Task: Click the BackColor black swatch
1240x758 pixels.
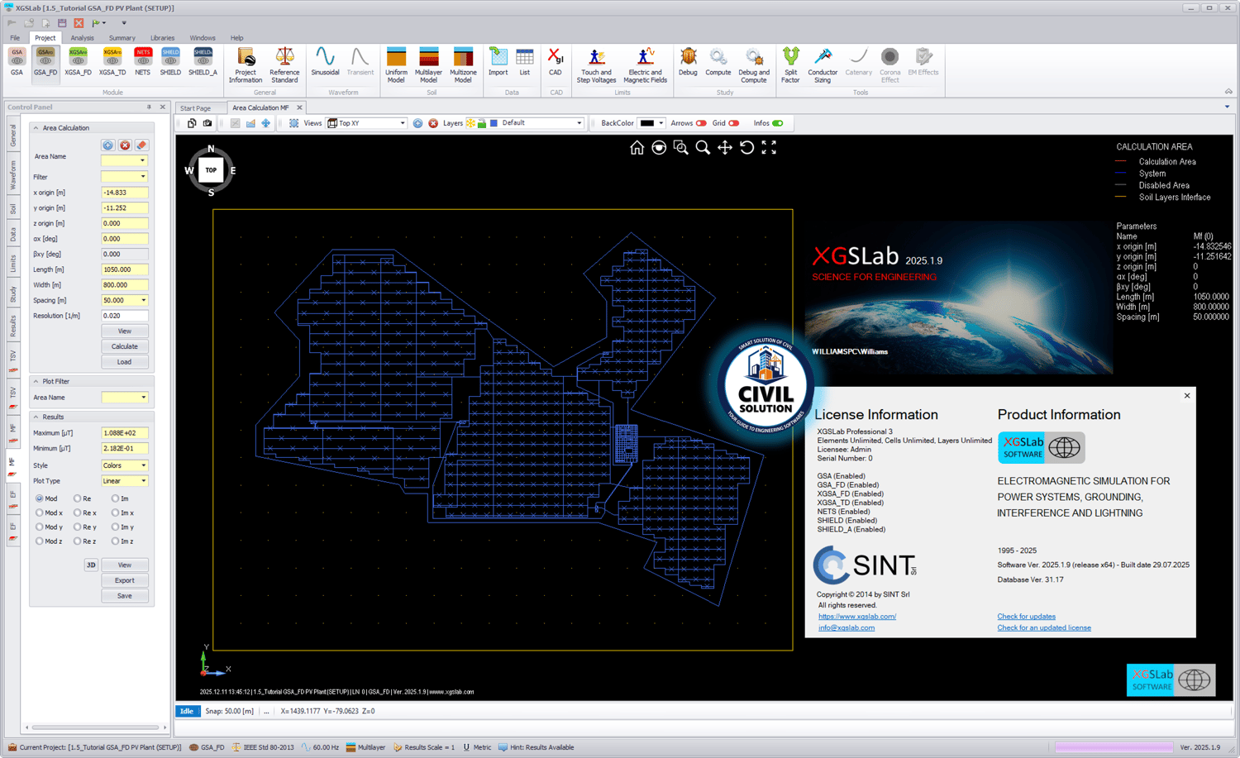Action: tap(647, 123)
